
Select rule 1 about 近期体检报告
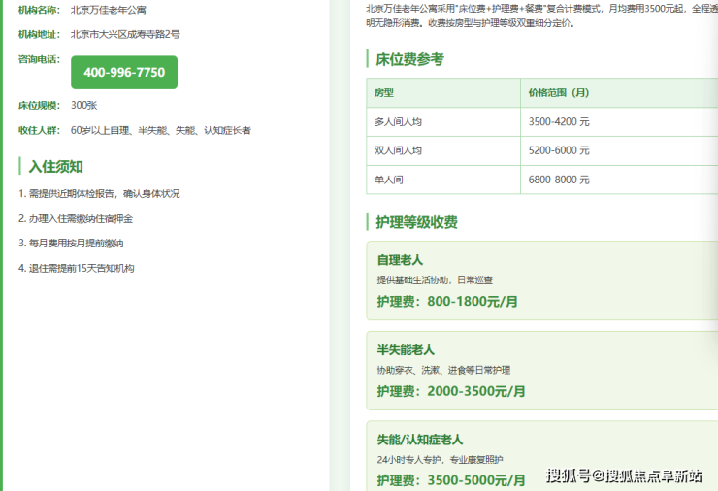[x=99, y=194]
